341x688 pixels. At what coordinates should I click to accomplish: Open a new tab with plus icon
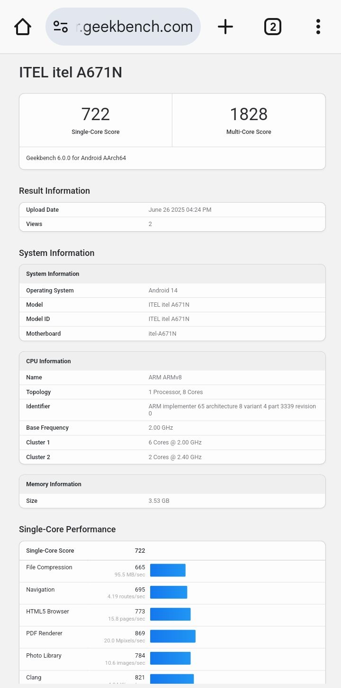point(225,27)
